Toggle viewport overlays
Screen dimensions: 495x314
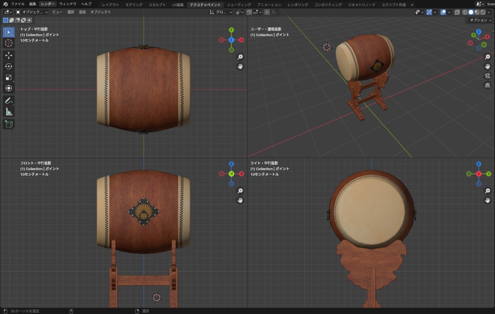[x=443, y=12]
